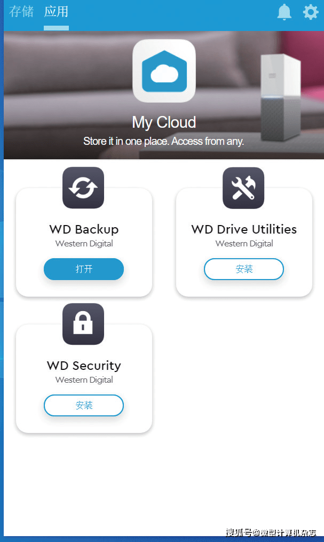Click the "WD Security" title text

point(84,366)
